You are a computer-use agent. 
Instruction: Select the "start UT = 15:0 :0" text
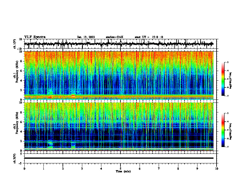149,37
